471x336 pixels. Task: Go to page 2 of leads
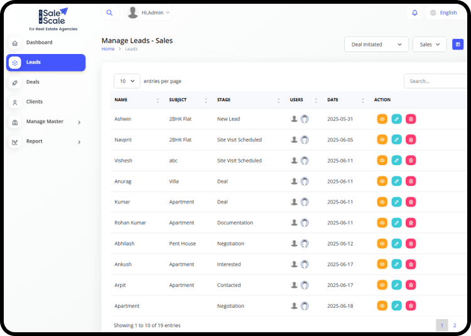455,325
